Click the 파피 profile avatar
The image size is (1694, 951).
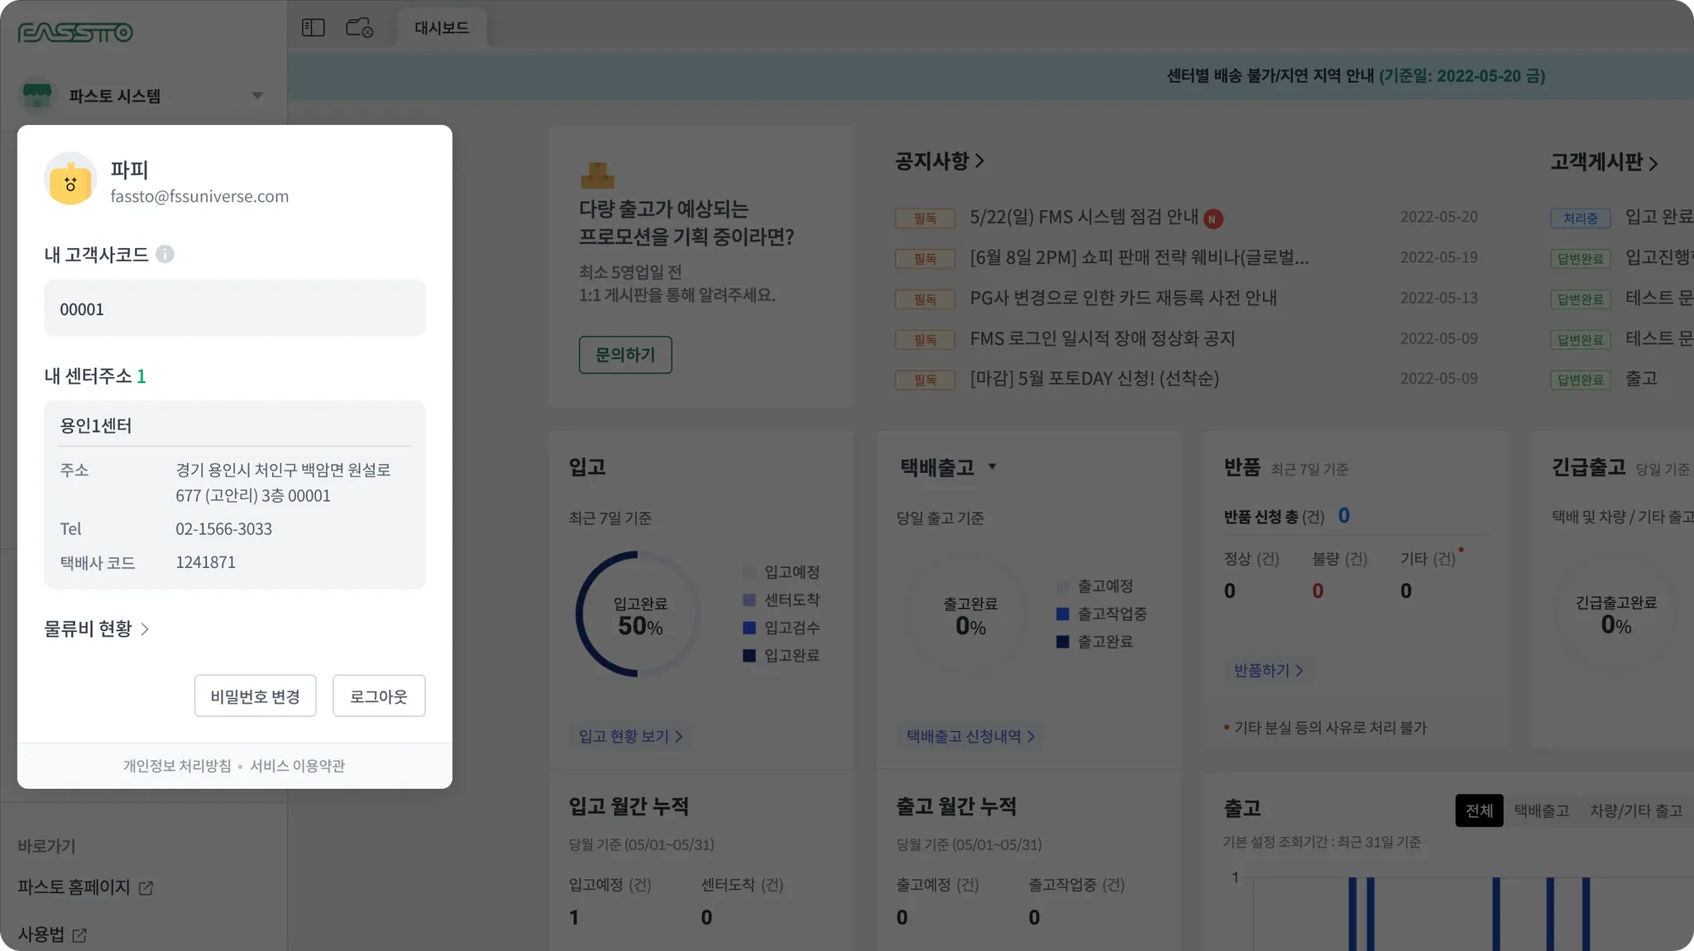coord(71,179)
